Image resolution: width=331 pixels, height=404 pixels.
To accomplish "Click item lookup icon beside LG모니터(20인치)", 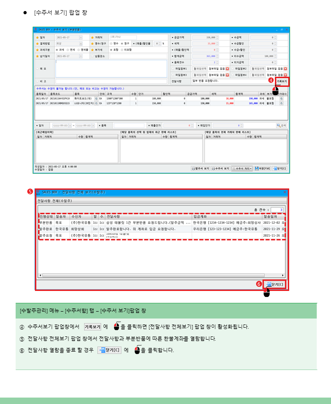I will tap(96, 103).
